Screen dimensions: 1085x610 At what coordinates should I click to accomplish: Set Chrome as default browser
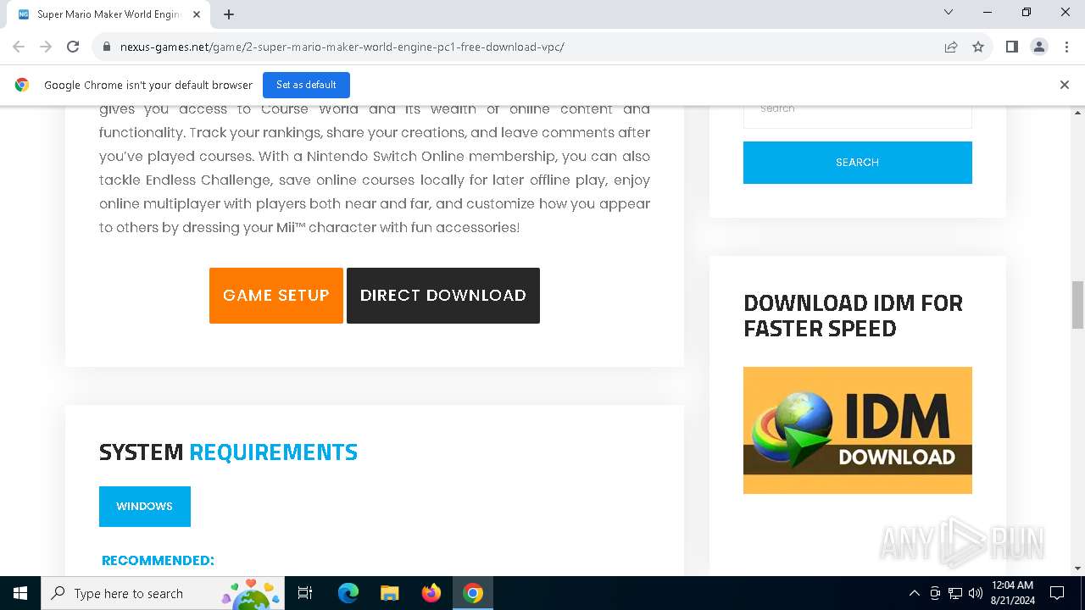[306, 85]
